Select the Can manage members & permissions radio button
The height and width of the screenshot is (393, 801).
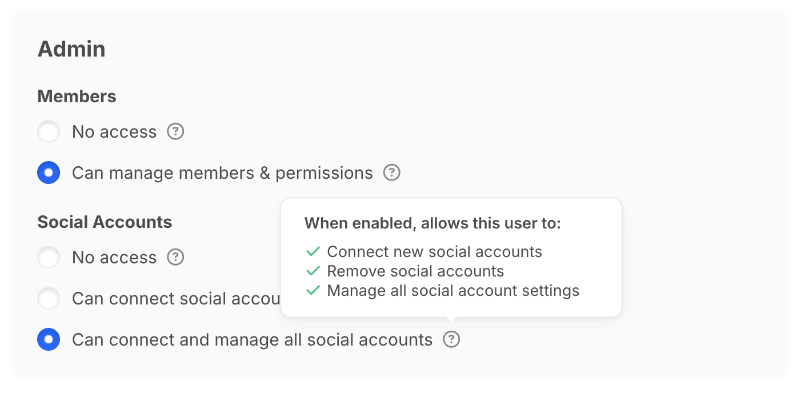click(x=49, y=173)
